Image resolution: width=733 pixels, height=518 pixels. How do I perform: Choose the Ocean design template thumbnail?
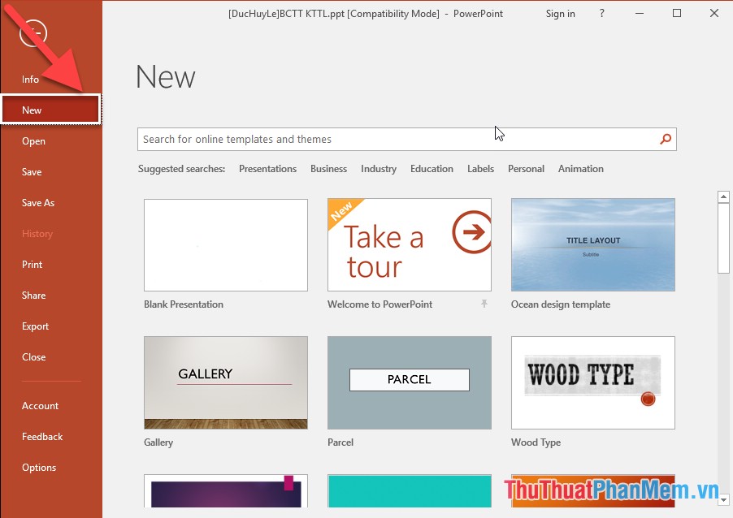tap(592, 244)
